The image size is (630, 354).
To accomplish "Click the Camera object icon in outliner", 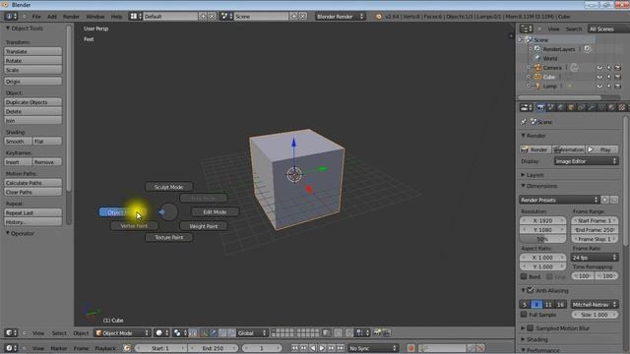I will coord(538,68).
